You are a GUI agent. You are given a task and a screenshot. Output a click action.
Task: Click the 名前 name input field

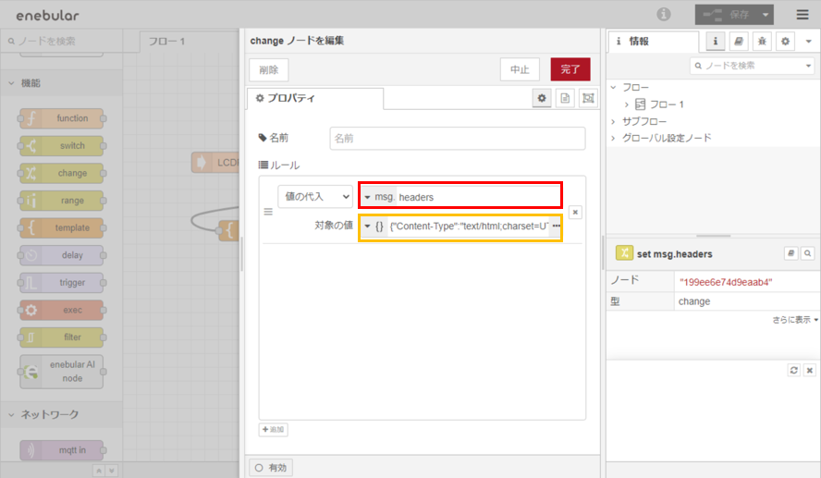(x=457, y=138)
